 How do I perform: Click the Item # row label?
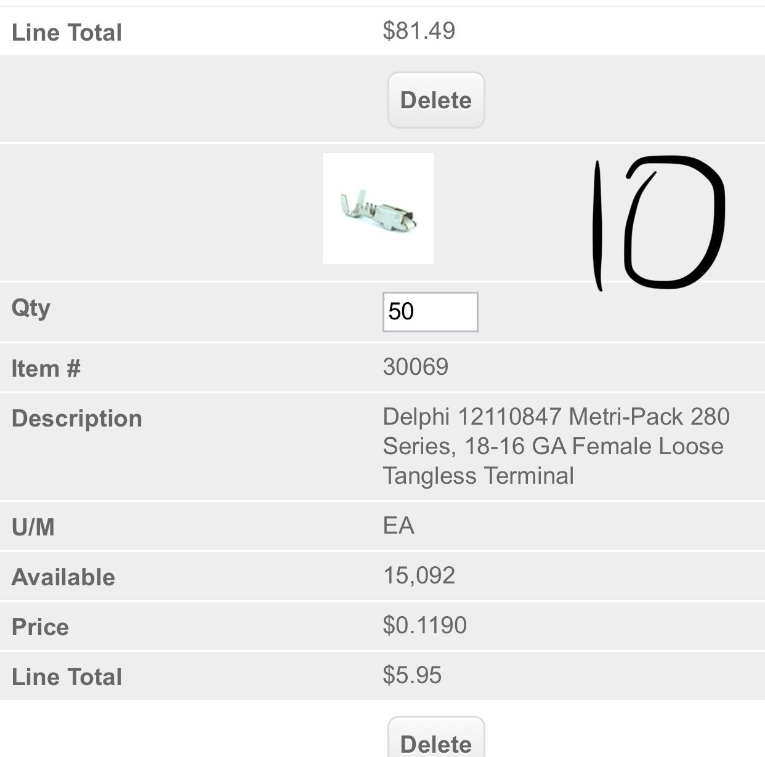(46, 369)
